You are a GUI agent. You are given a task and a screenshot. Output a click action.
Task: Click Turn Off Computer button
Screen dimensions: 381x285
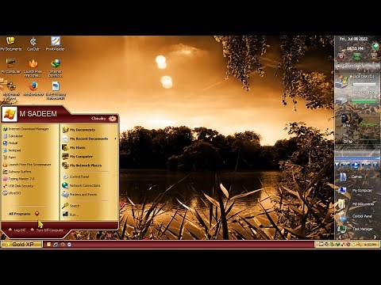[47, 230]
